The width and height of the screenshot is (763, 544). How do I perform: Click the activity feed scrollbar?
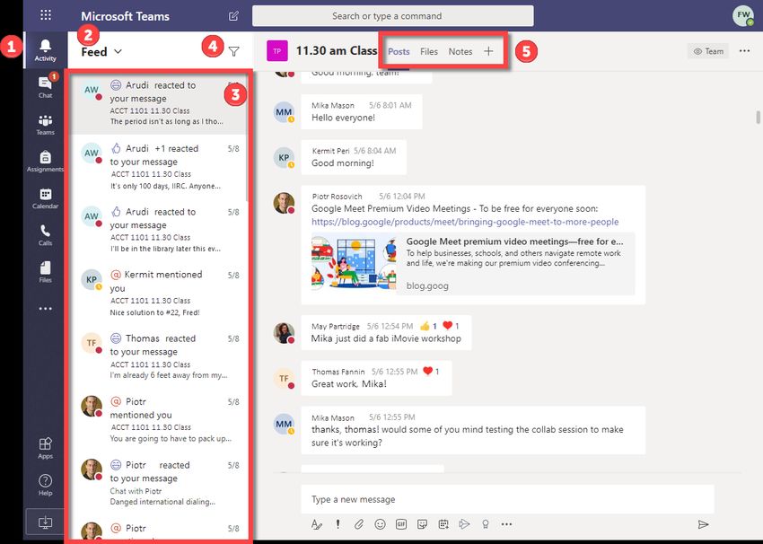point(247,136)
